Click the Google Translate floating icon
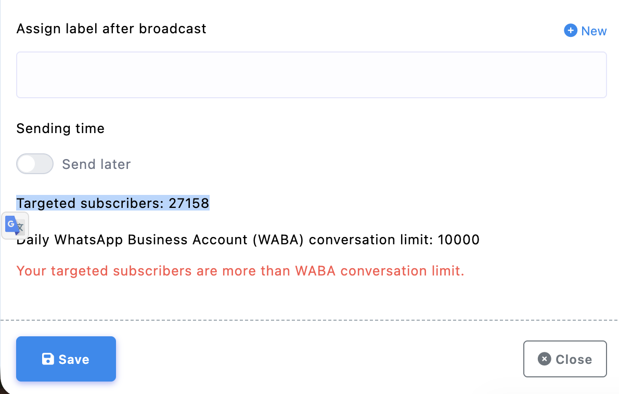Viewport: 619px width, 394px height. (x=15, y=226)
